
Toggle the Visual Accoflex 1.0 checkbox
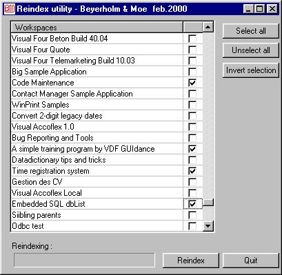[x=192, y=127]
